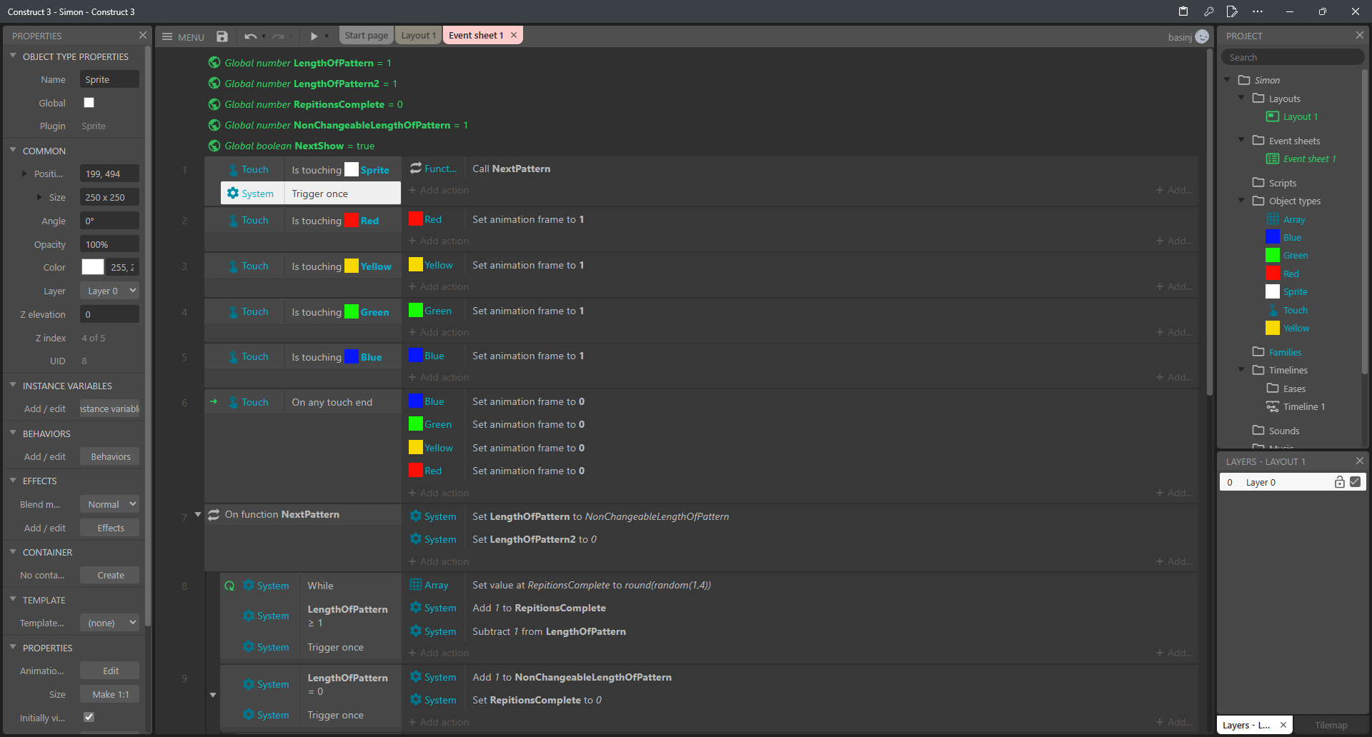The width and height of the screenshot is (1372, 737).
Task: Click the Animations Edit button
Action: coord(110,671)
